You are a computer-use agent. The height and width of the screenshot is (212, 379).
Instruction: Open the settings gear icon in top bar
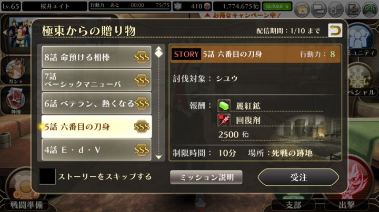coord(336,9)
